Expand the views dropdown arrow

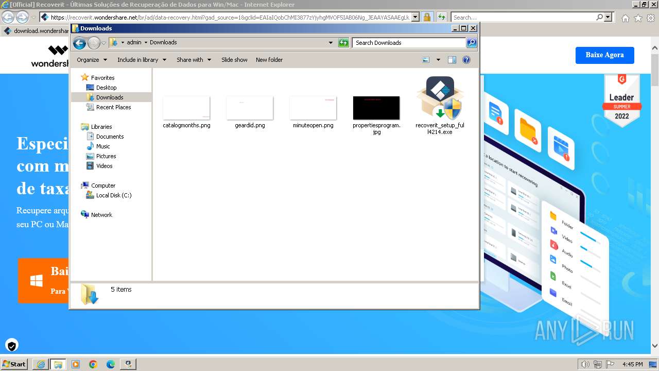click(438, 60)
